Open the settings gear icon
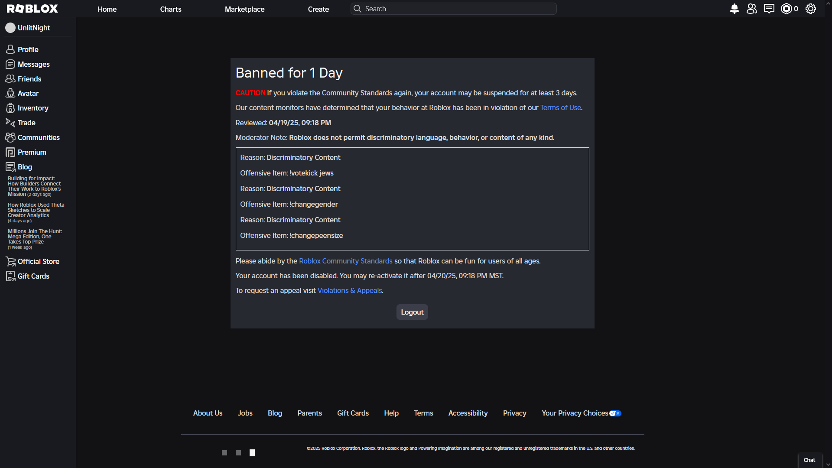Image resolution: width=832 pixels, height=468 pixels. pyautogui.click(x=810, y=9)
